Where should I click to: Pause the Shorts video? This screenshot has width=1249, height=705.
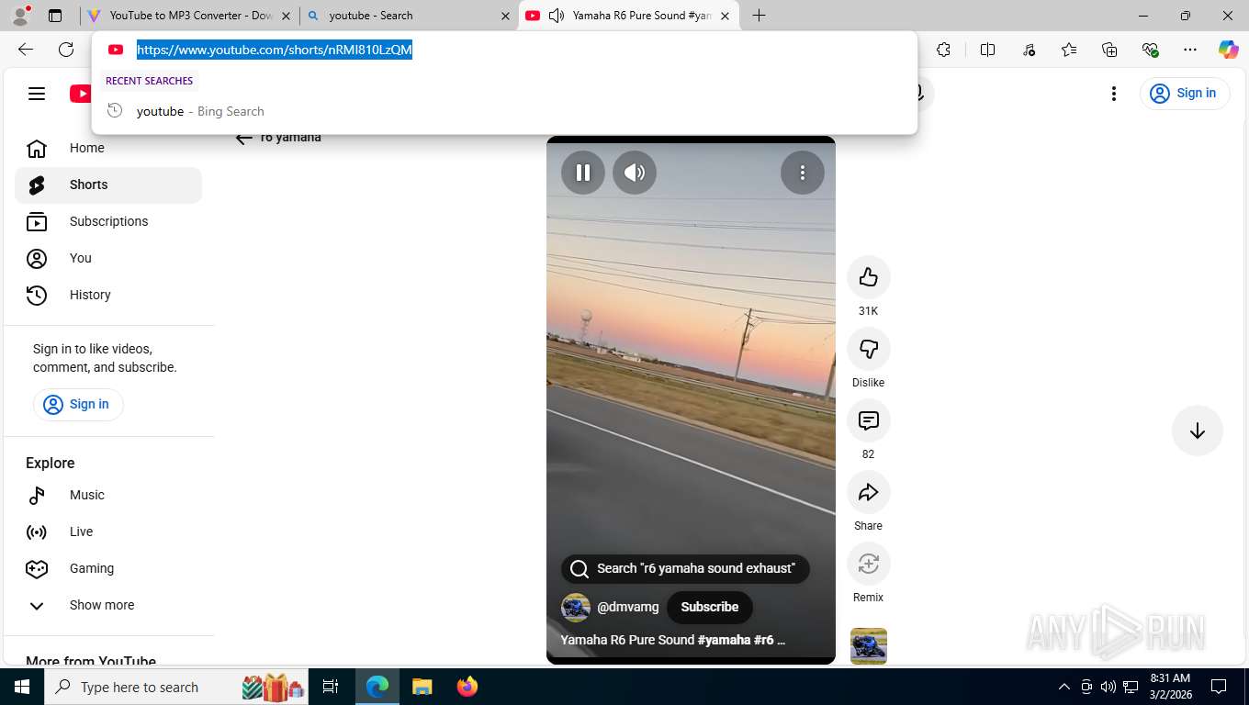pos(583,173)
